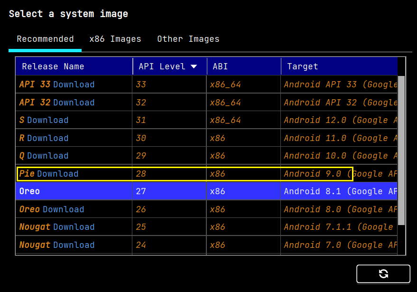Click the ABI column header
This screenshot has height=292, width=417.
(x=244, y=66)
